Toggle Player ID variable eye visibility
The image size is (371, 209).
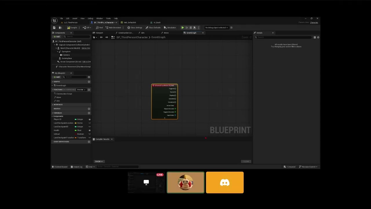(x=89, y=119)
